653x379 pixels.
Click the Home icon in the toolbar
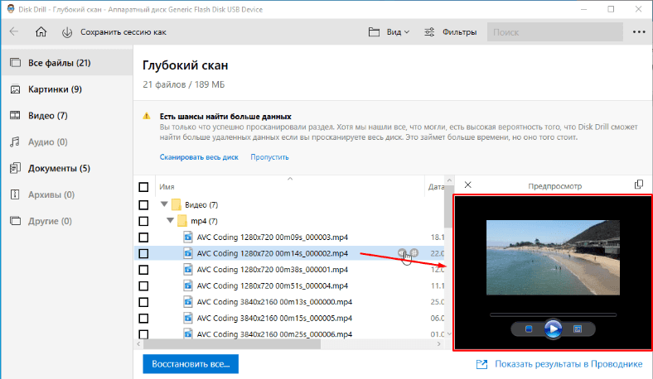click(x=41, y=32)
